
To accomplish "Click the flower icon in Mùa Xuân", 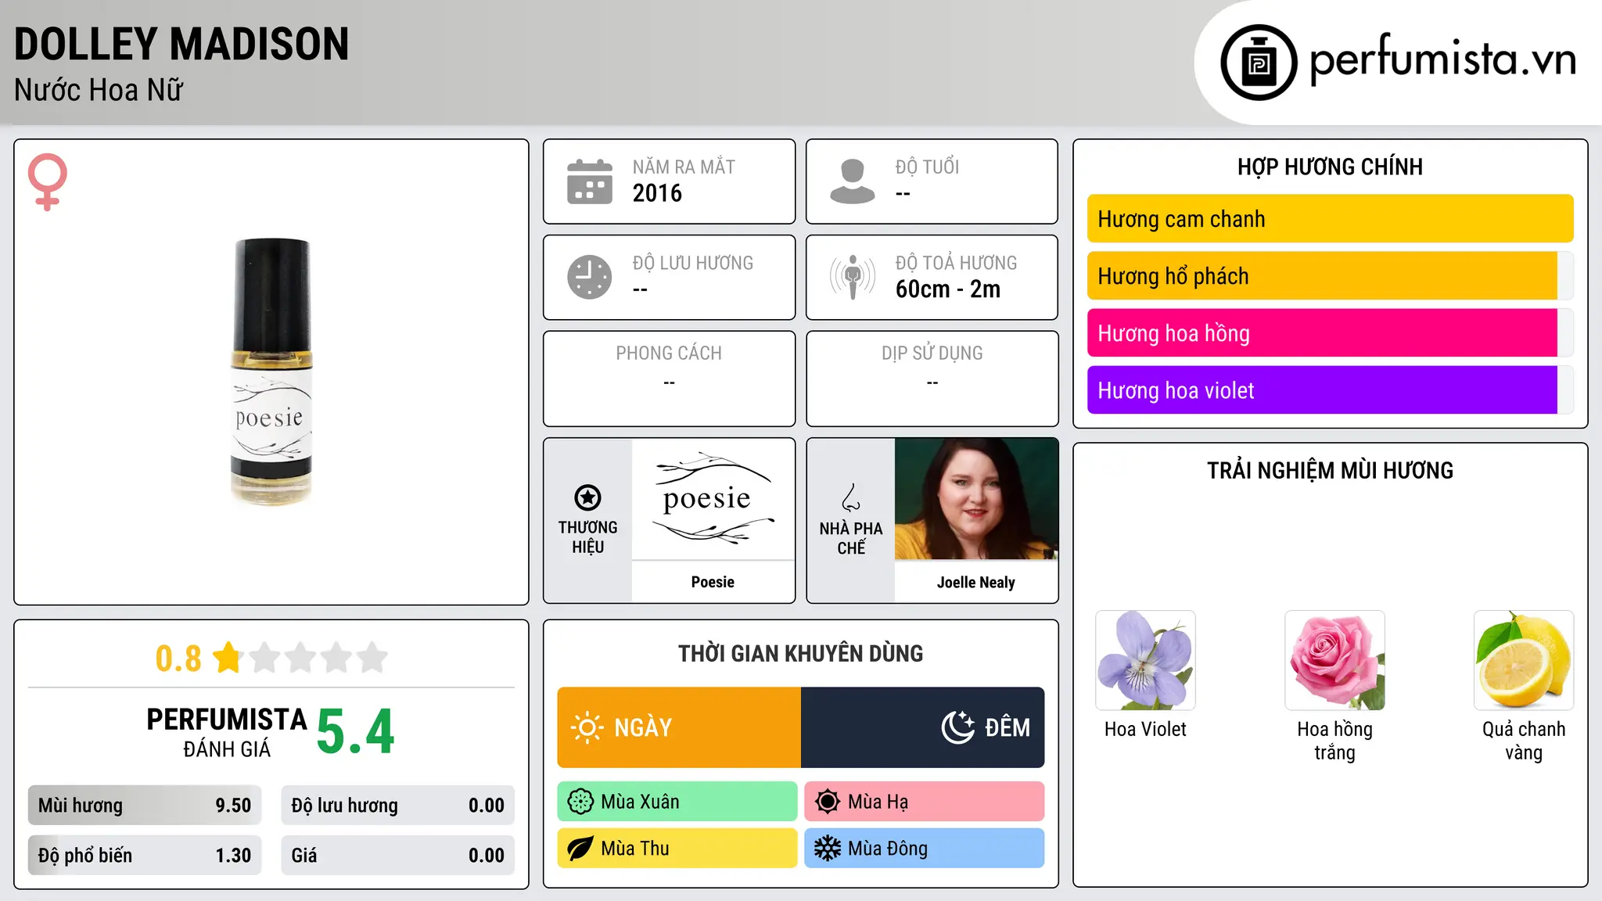I will [580, 802].
